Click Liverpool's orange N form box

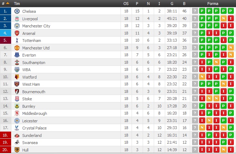[x=223, y=18]
